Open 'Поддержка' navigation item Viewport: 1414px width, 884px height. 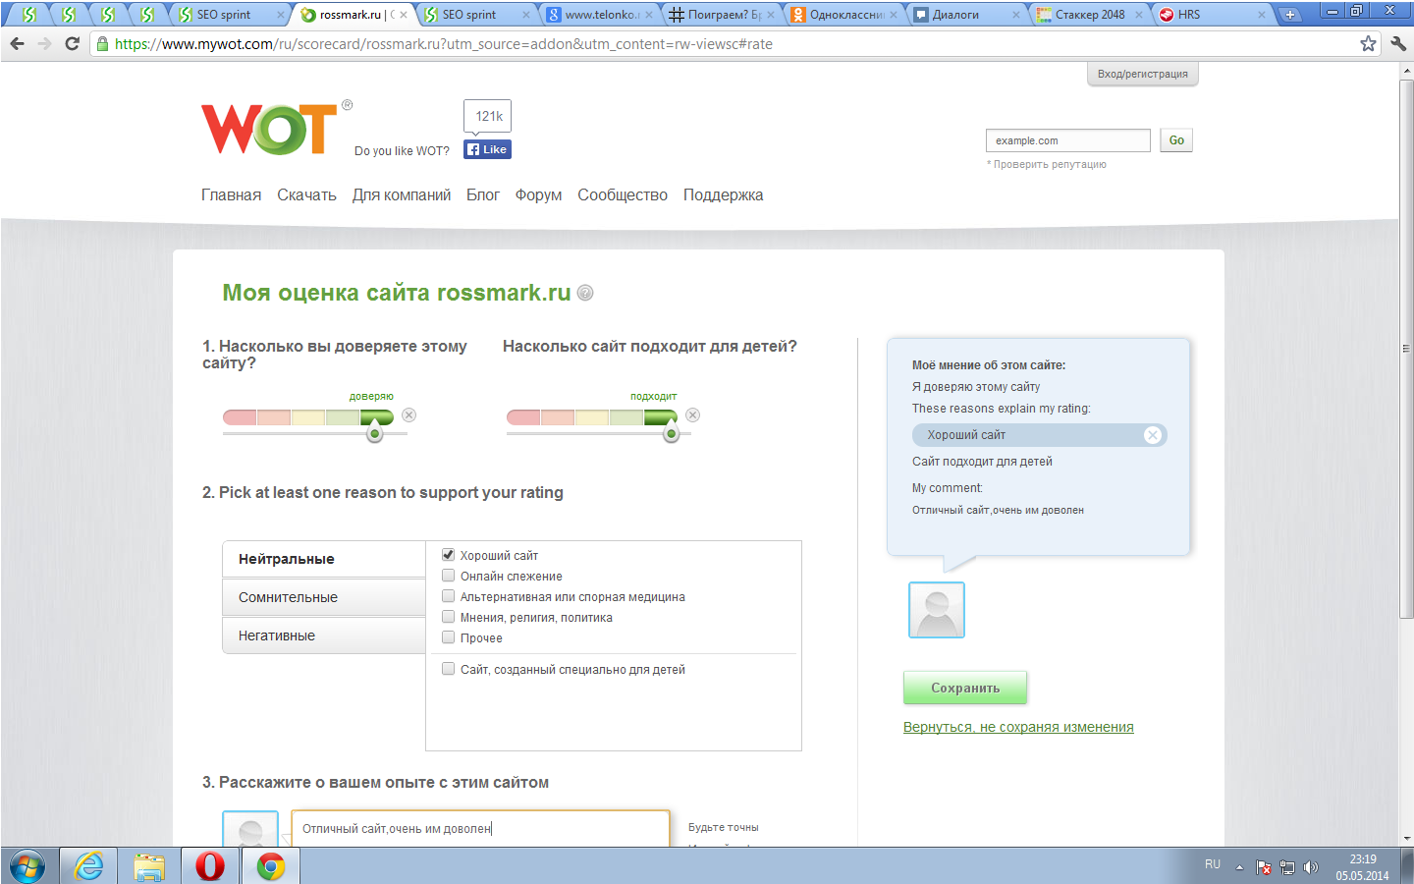723,194
